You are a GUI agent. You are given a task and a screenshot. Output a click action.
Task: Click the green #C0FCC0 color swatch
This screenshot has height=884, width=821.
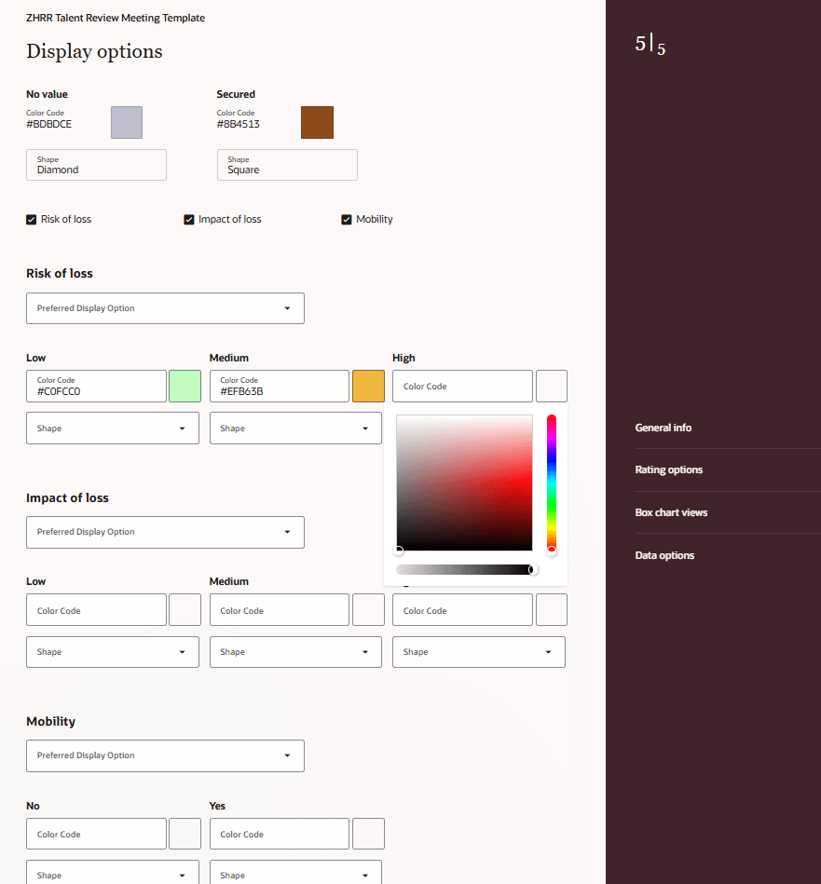(185, 386)
